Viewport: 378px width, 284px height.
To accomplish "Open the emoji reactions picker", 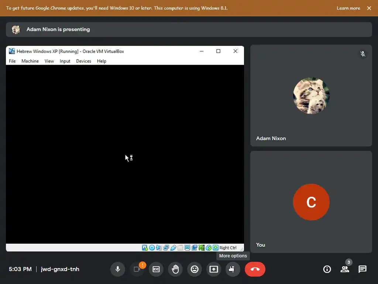I will coord(195,269).
